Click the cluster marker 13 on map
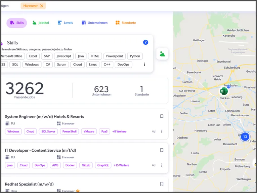Viewport: 257px width, 193px height. tap(245, 137)
